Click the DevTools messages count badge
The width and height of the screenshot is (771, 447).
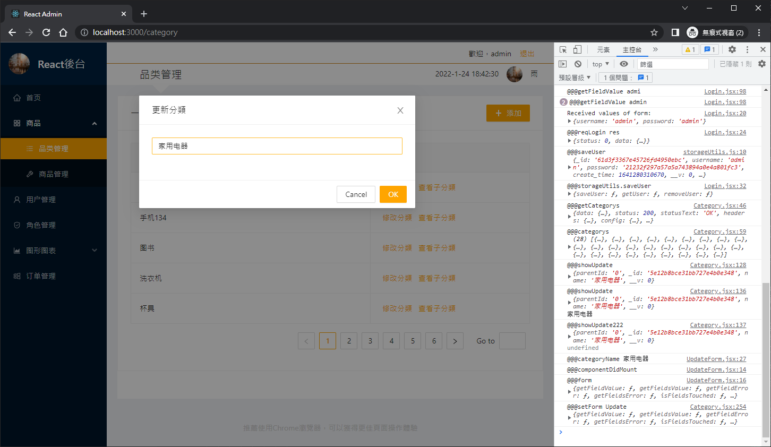coord(710,49)
